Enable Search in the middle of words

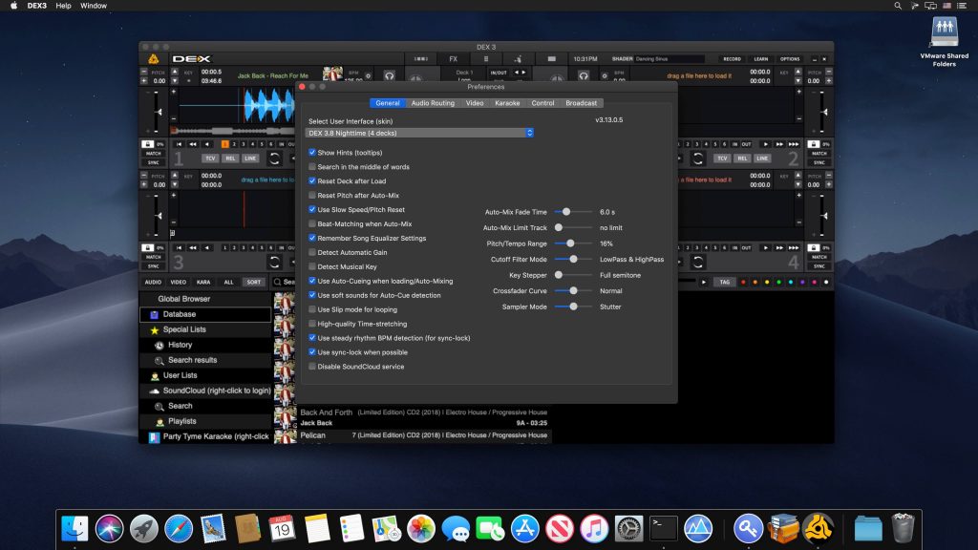pyautogui.click(x=312, y=167)
